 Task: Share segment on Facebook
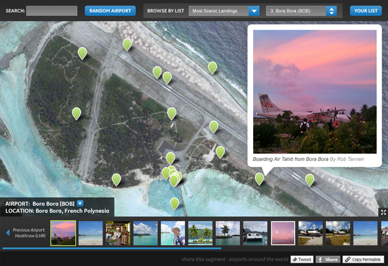tap(328, 260)
